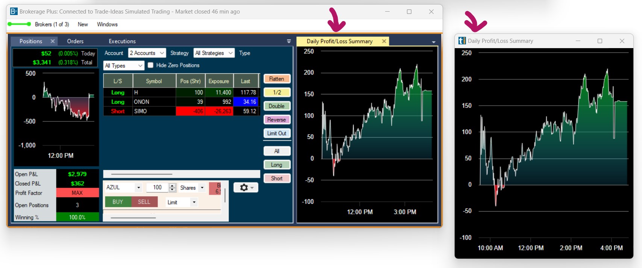
Task: Click the AZUL symbol input field
Action: tap(120, 188)
